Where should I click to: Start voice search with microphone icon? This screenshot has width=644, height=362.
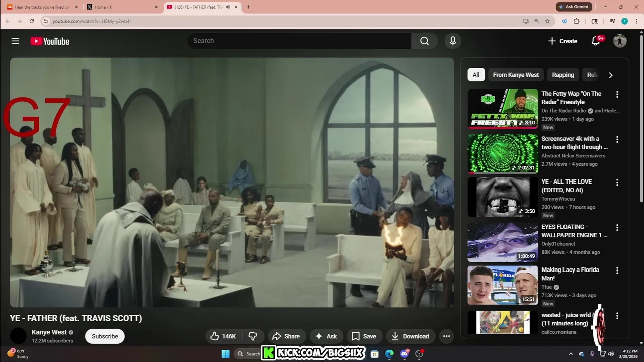tap(453, 41)
